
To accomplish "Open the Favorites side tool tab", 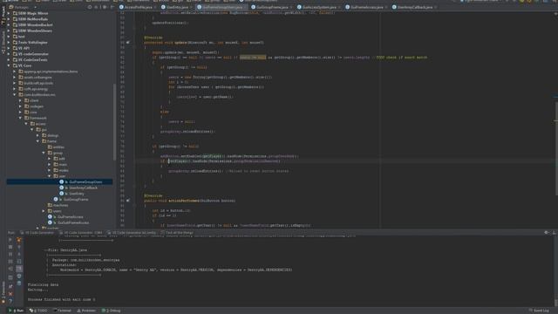I will pyautogui.click(x=3, y=293).
